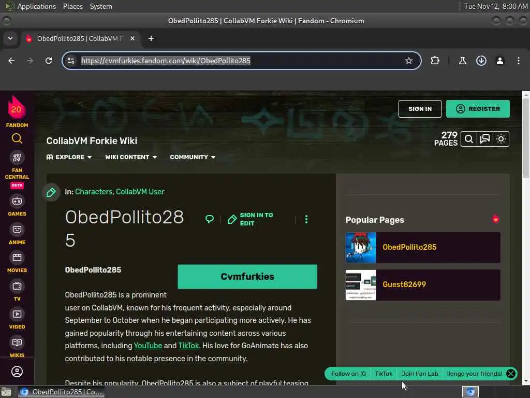Open Guest82699 popular page card

click(422, 285)
